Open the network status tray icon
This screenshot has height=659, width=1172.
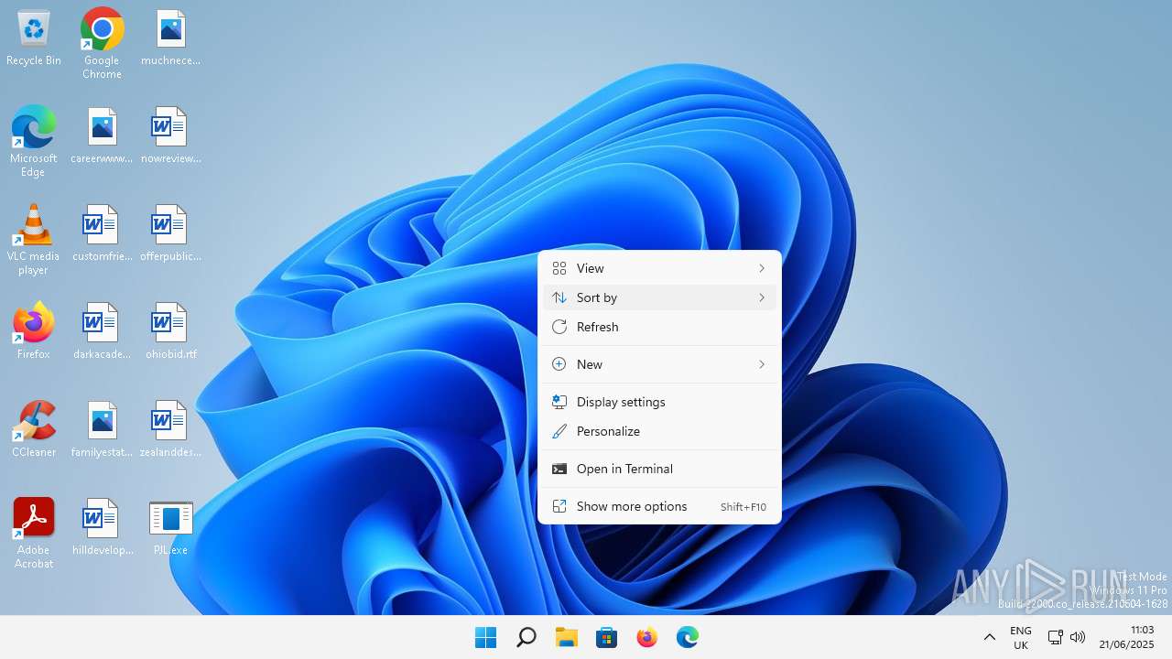(x=1055, y=637)
